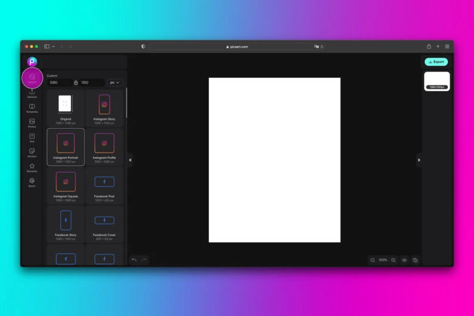Open the Elements star icon
474x316 pixels.
click(x=32, y=167)
